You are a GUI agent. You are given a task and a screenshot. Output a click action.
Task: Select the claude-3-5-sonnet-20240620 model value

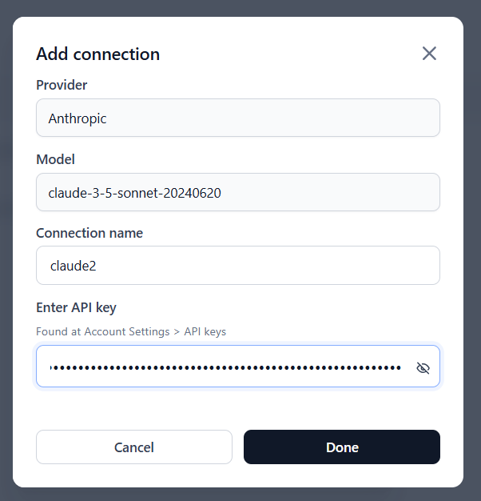(x=134, y=193)
